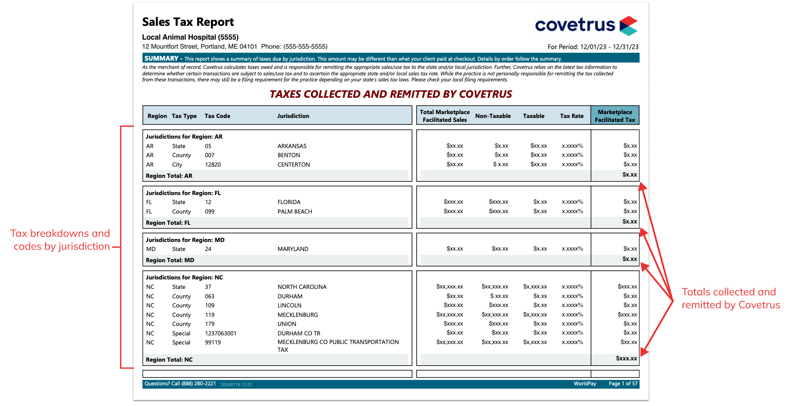Click 'Local Animal Hospital (5555)' name
The image size is (801, 406).
(190, 37)
